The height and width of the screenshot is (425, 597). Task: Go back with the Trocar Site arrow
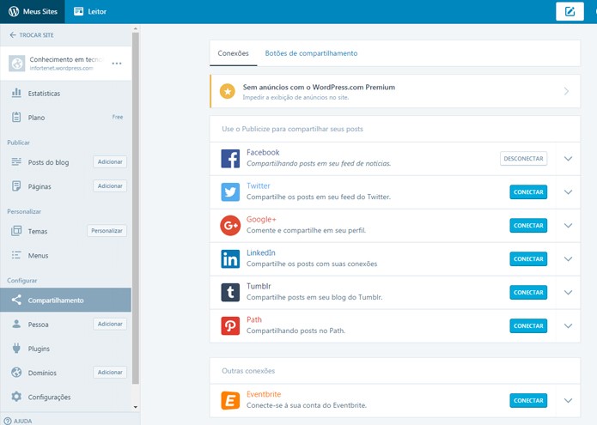13,35
